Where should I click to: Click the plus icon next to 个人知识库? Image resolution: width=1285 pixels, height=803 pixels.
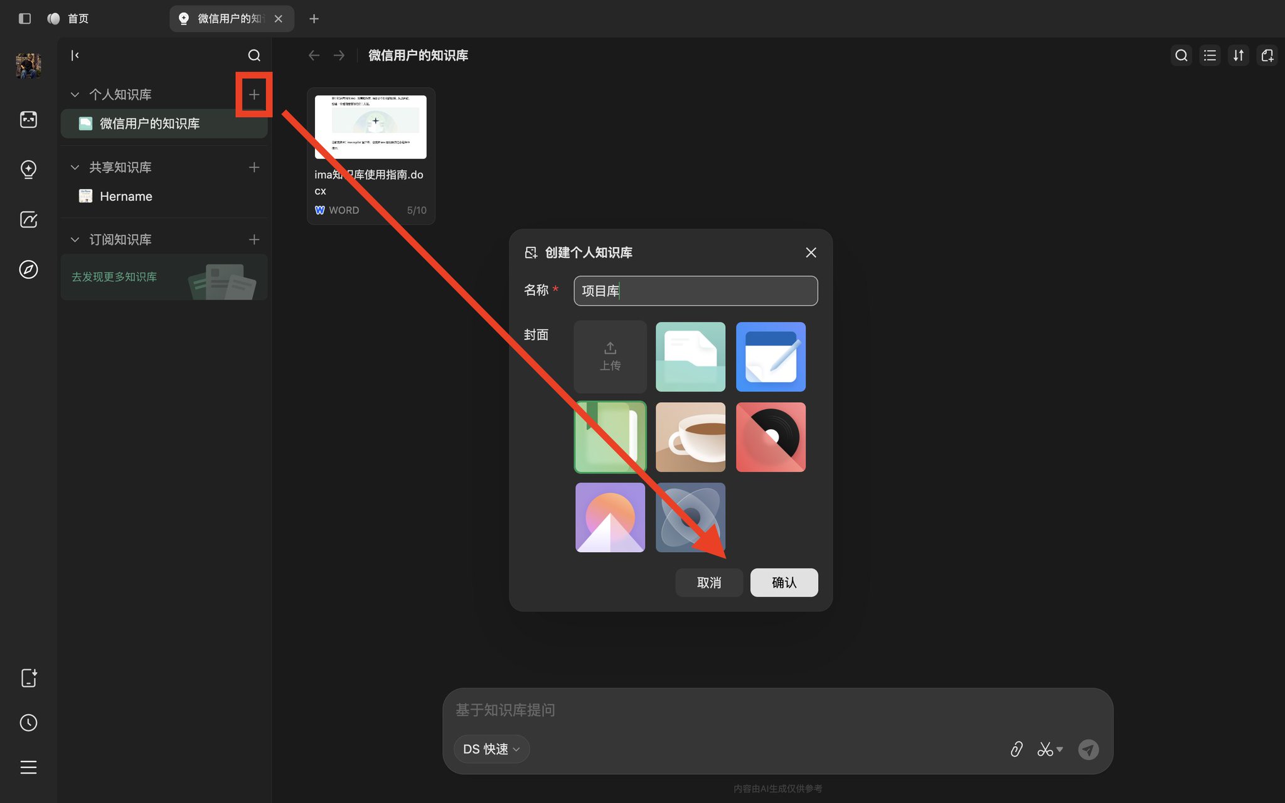[253, 95]
